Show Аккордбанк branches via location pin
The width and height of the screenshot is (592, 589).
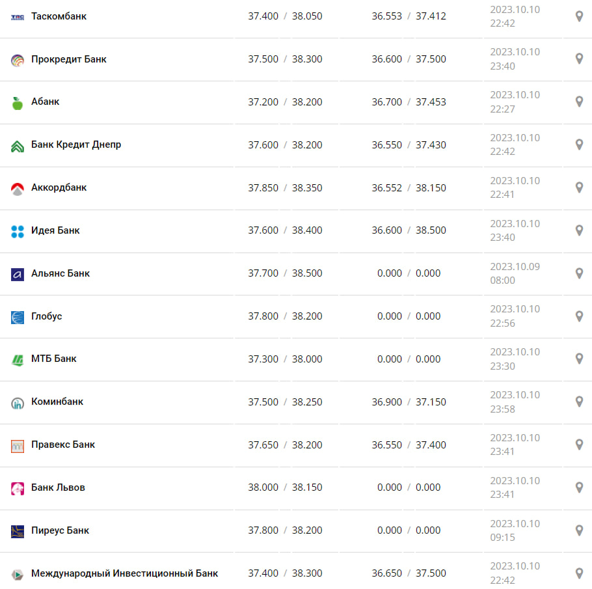click(579, 187)
